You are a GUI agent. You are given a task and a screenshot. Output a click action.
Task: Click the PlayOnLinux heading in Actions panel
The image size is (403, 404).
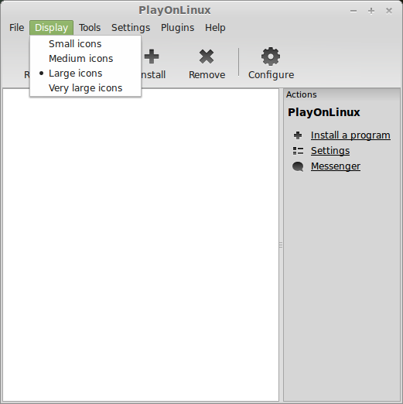tap(323, 112)
